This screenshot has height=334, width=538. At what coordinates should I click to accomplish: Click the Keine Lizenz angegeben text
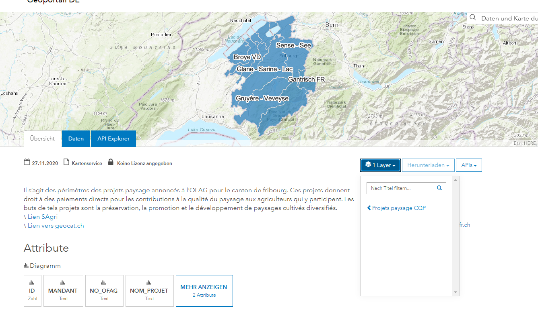point(144,163)
